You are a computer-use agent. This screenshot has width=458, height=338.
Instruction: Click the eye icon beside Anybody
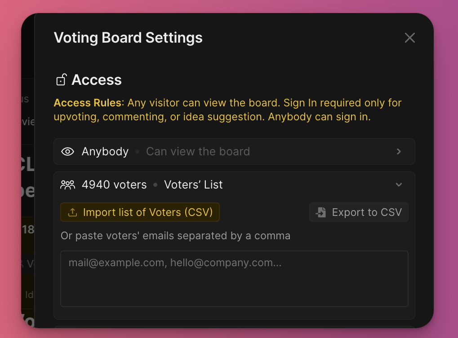[67, 152]
